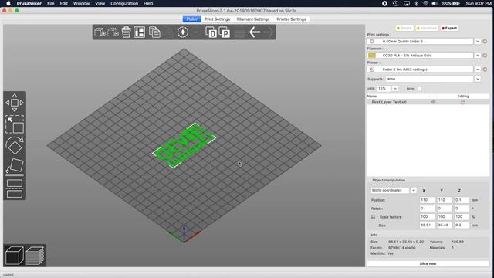Image resolution: width=494 pixels, height=278 pixels.
Task: Expand the Filament preset dropdown
Action: pyautogui.click(x=478, y=56)
